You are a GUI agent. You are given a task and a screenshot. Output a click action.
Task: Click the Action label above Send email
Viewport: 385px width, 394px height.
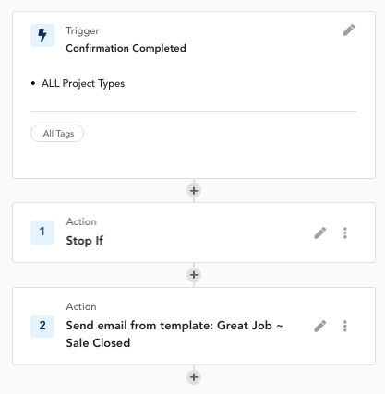(x=81, y=306)
